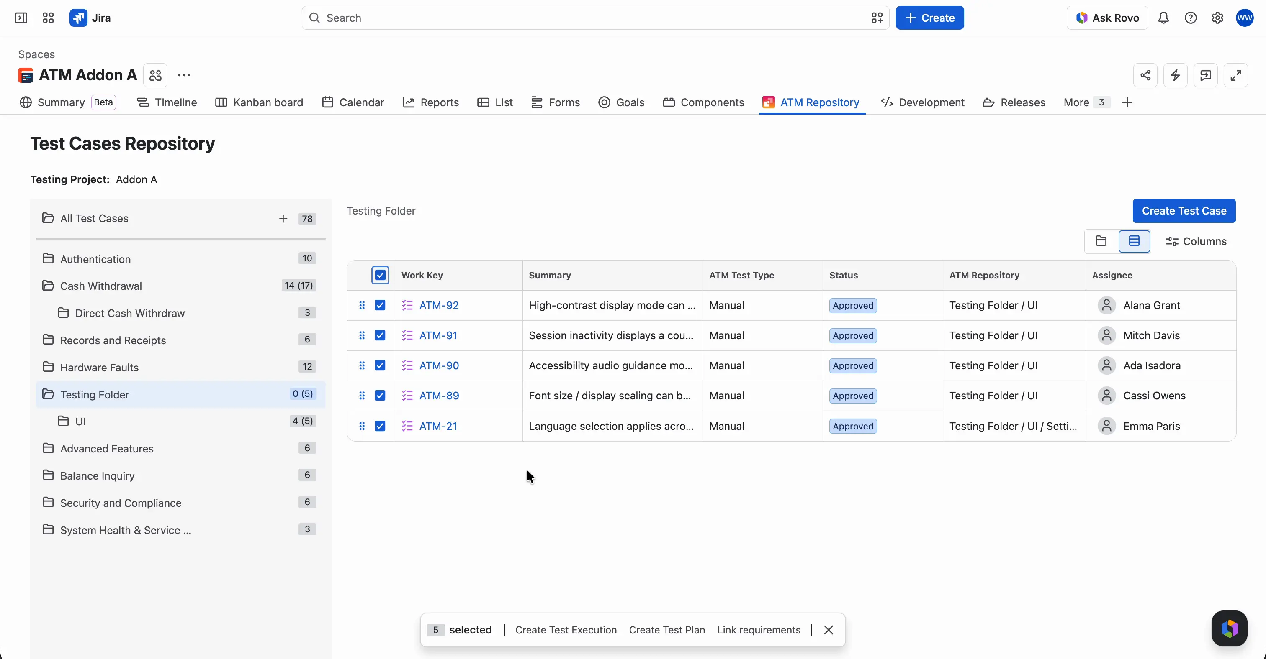The image size is (1266, 659).
Task: Uncheck the ATM-90 row checkbox
Action: pos(380,365)
